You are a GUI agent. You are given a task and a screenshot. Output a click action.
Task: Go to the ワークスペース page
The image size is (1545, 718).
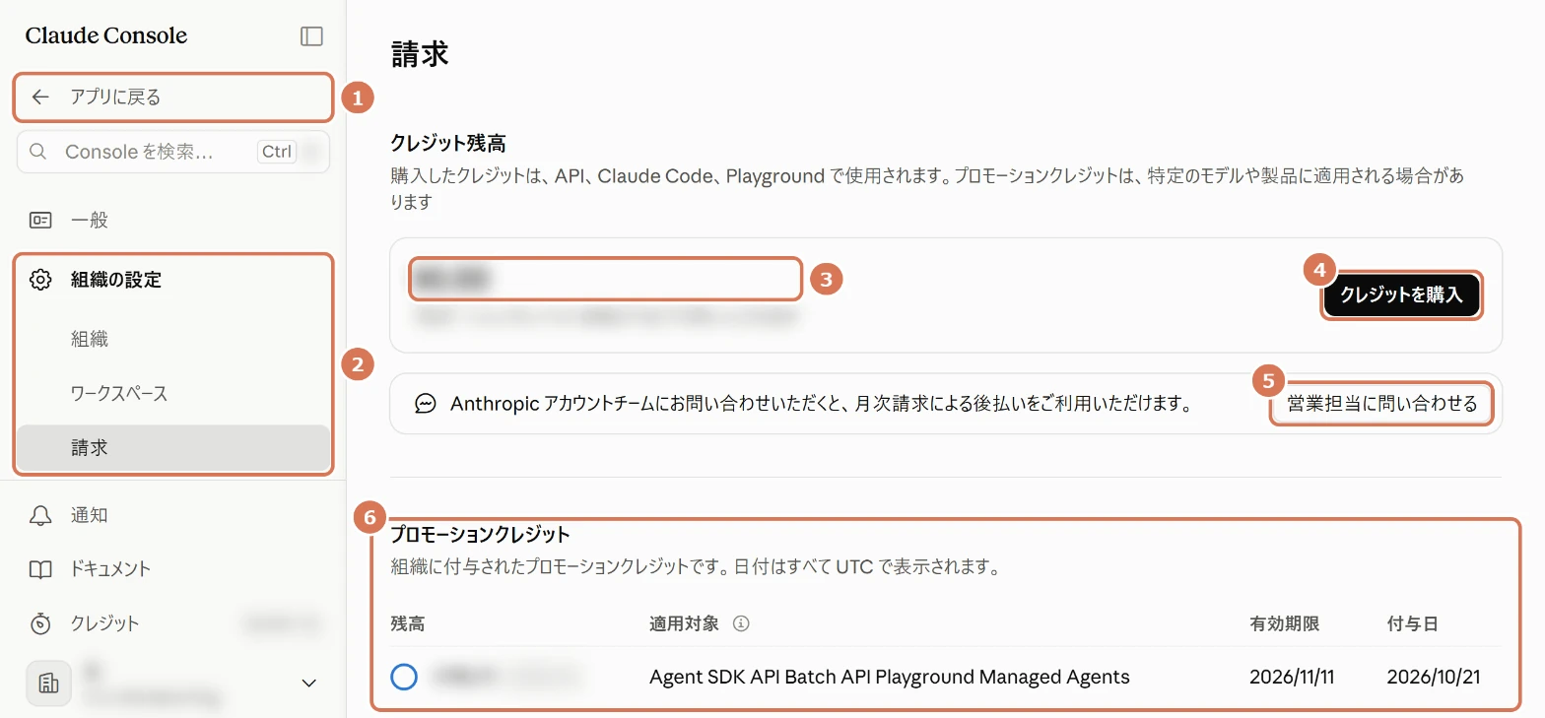click(173, 393)
